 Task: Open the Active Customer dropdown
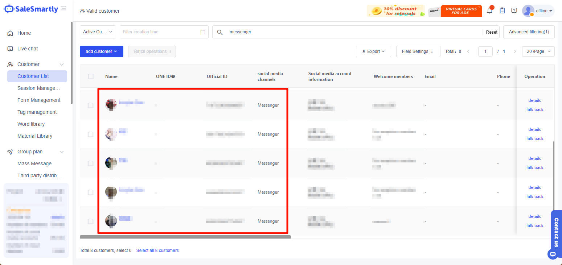[98, 32]
